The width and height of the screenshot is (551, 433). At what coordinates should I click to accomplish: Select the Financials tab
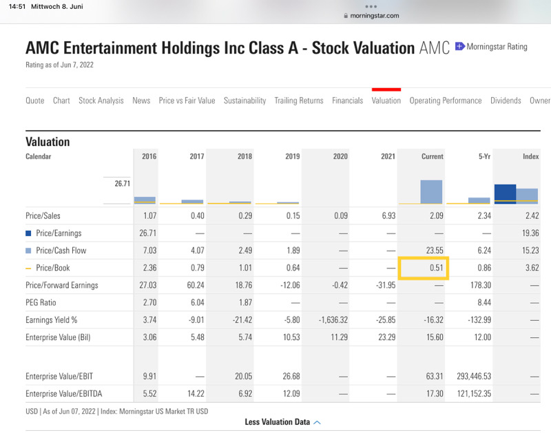347,100
